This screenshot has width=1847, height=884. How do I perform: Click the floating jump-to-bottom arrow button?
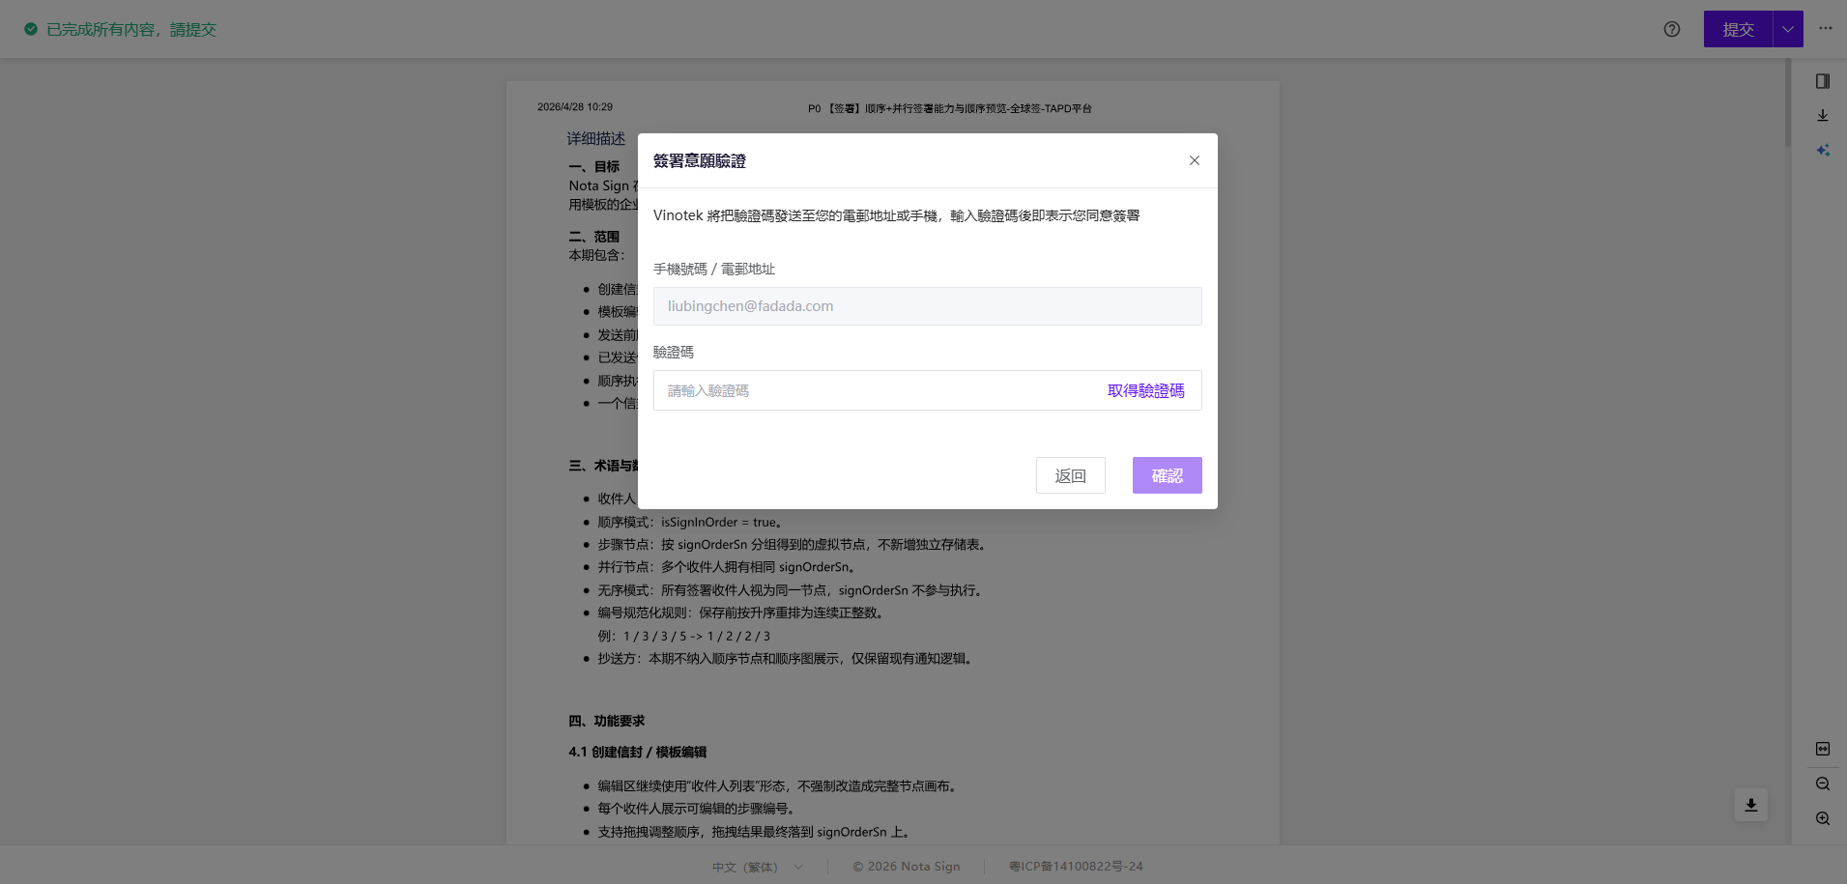[1750, 805]
